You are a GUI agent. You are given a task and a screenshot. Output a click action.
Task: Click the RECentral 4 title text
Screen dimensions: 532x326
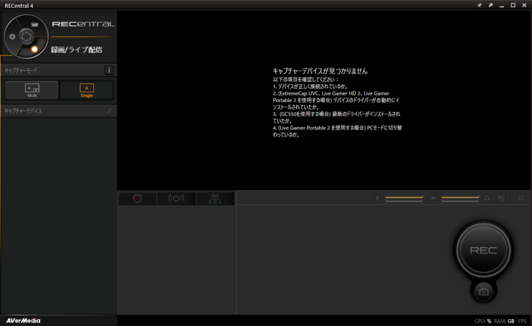[19, 6]
